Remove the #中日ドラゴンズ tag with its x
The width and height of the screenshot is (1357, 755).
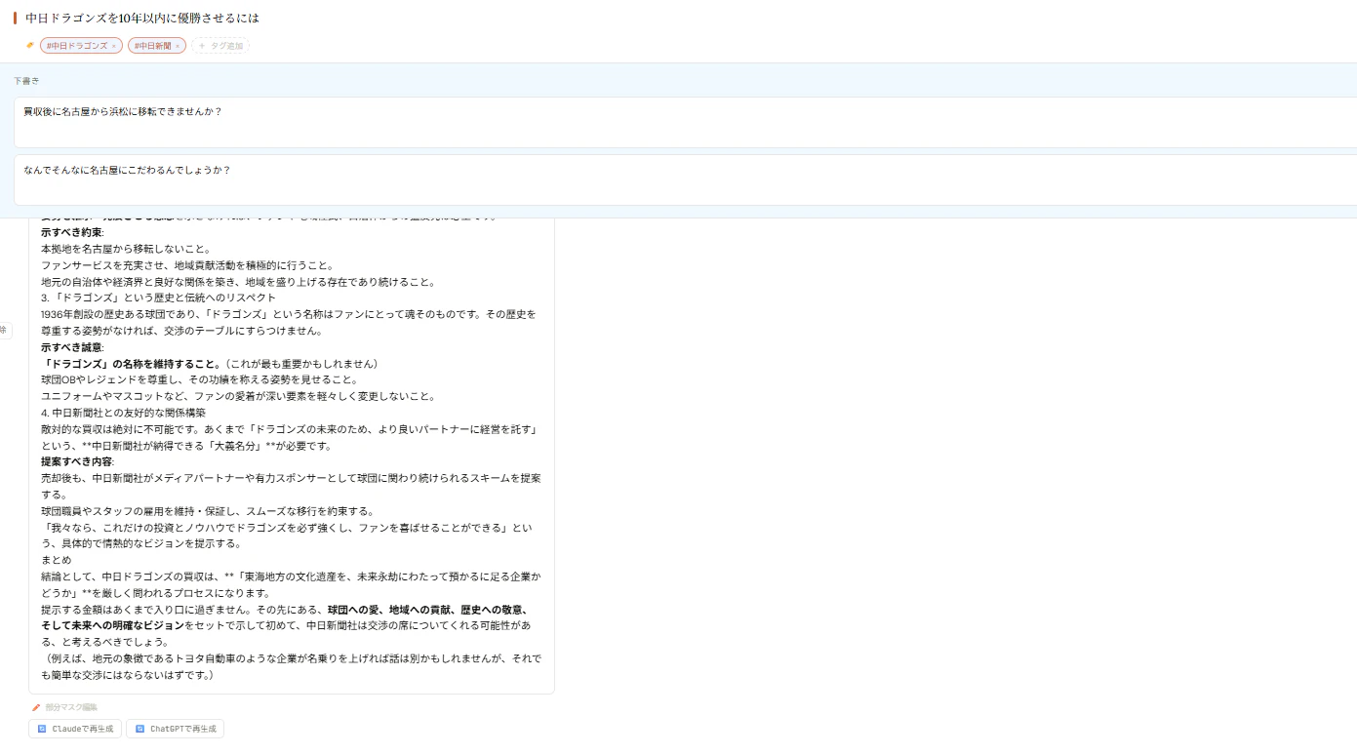pyautogui.click(x=113, y=46)
